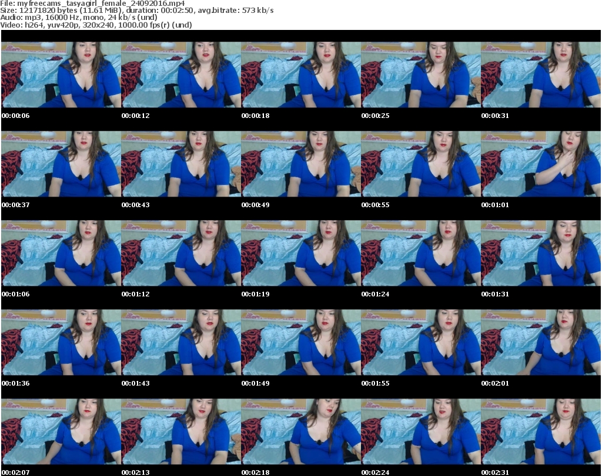Screen dimensions: 602x476
Task: Select the video frame stamped 00:01:49
Action: tap(301, 343)
